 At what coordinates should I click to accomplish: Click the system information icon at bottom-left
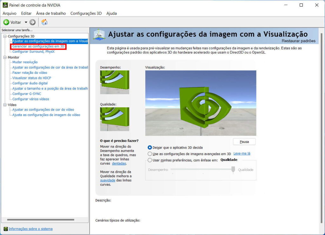[x=5, y=229]
